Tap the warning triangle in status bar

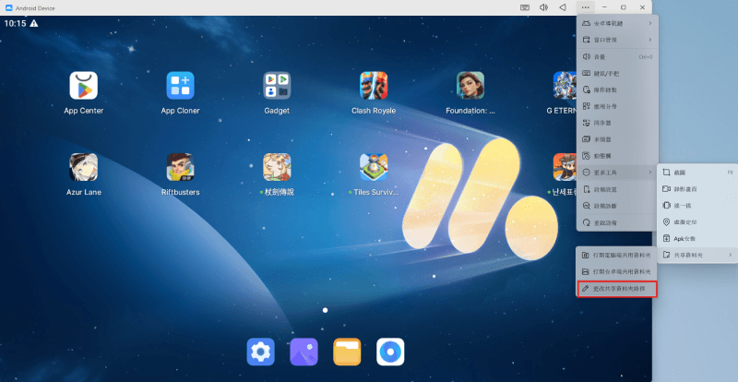(34, 23)
